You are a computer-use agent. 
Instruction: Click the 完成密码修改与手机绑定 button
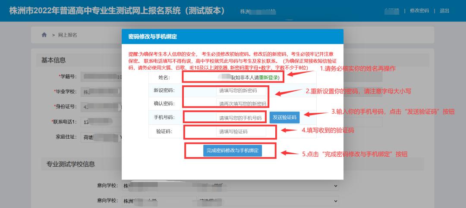coord(233,150)
